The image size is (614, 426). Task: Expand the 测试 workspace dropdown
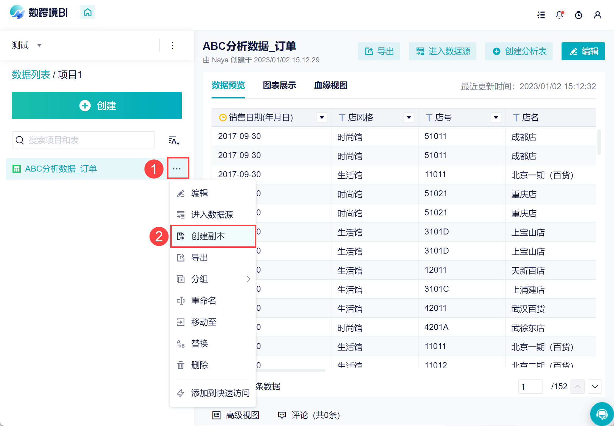coord(39,45)
